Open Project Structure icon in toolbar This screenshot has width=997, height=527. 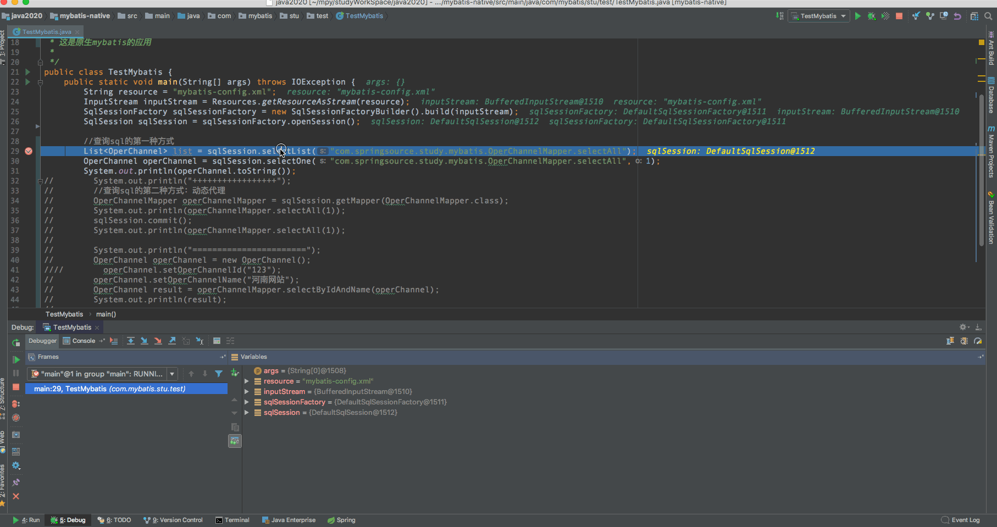click(x=974, y=16)
